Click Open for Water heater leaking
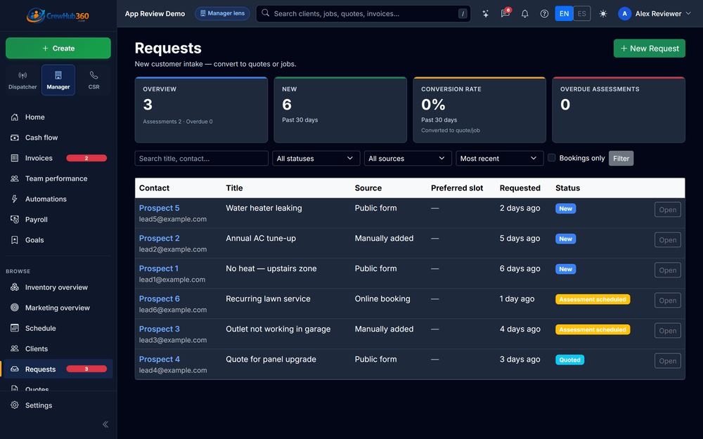703x439 pixels. [668, 209]
